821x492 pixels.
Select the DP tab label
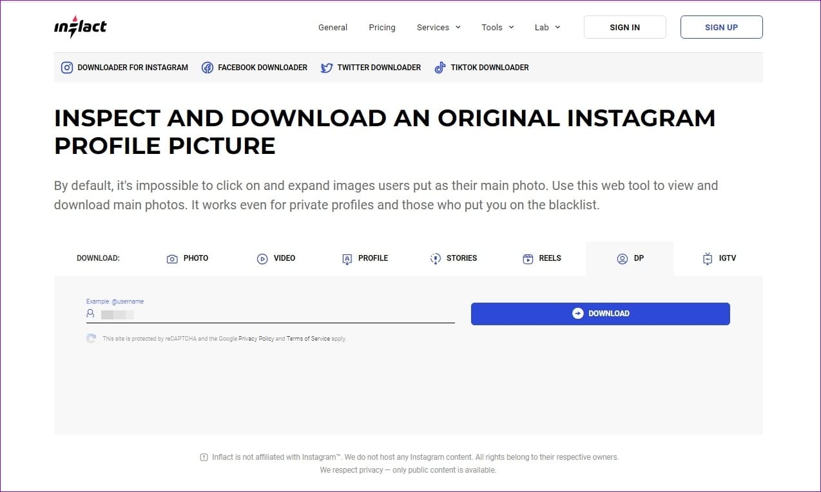click(x=639, y=258)
